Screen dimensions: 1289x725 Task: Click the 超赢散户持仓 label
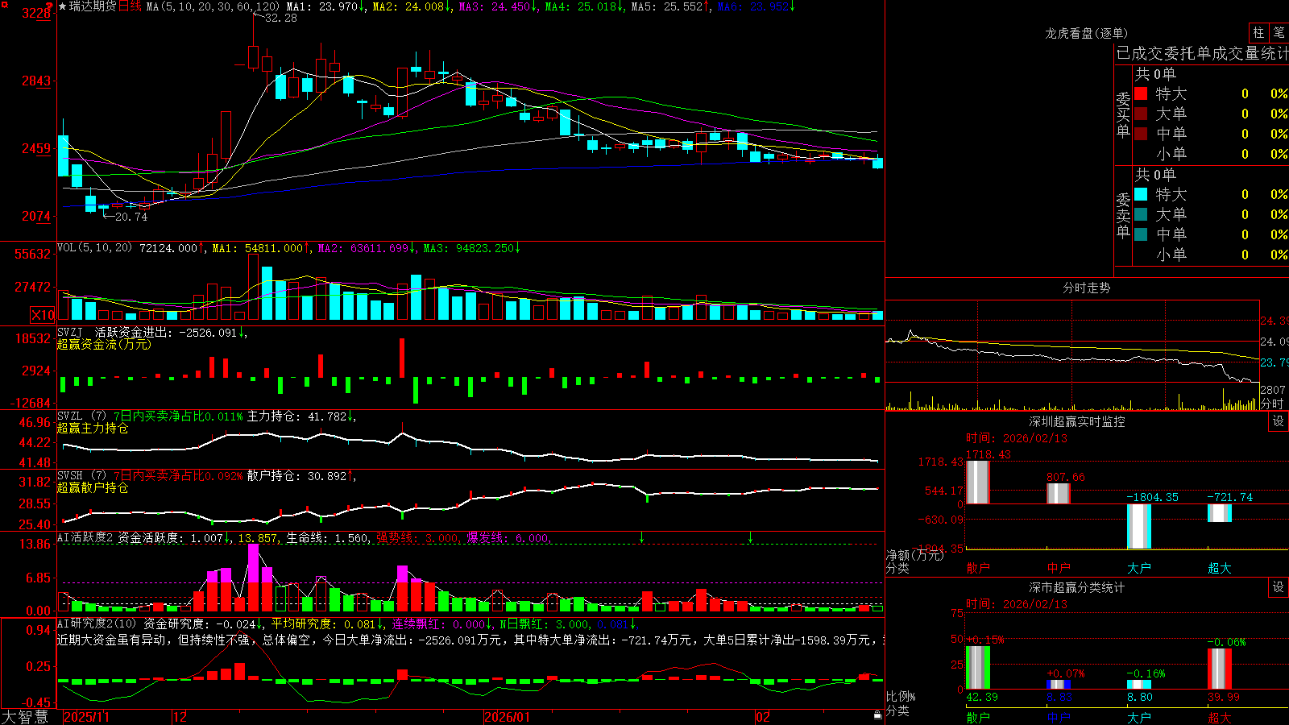click(93, 487)
